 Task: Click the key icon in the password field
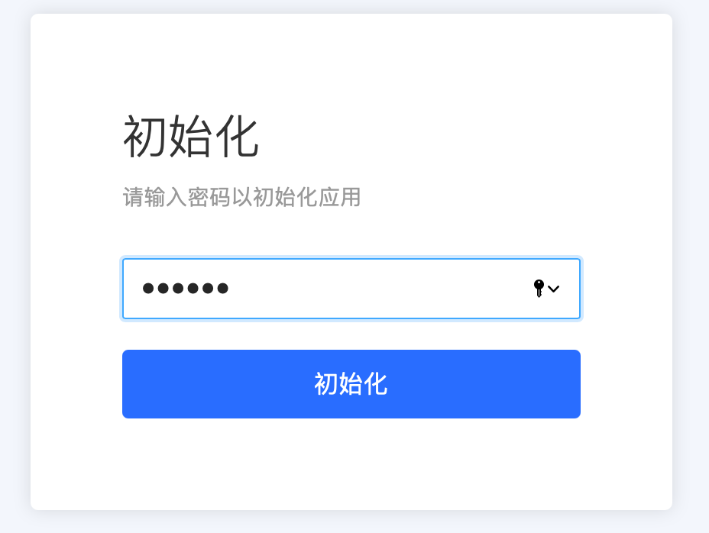coord(539,289)
